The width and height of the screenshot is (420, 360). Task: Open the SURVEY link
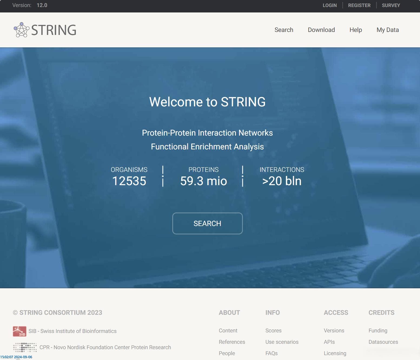pos(391,5)
